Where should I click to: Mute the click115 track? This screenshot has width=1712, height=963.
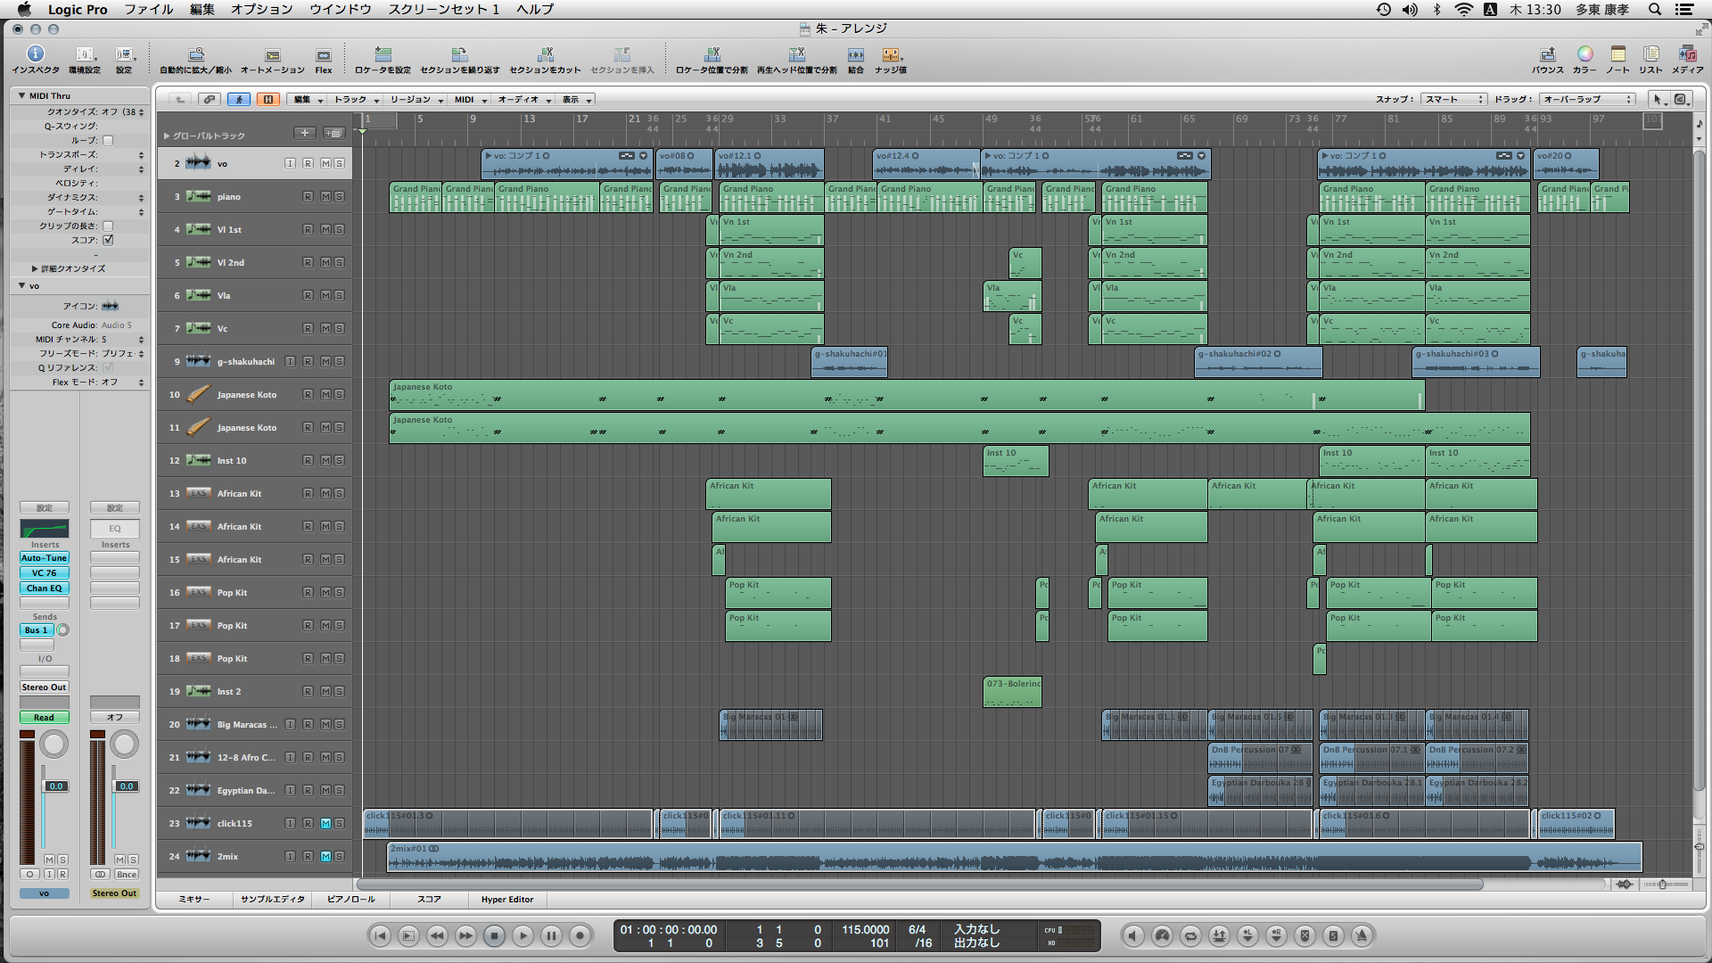click(x=325, y=823)
